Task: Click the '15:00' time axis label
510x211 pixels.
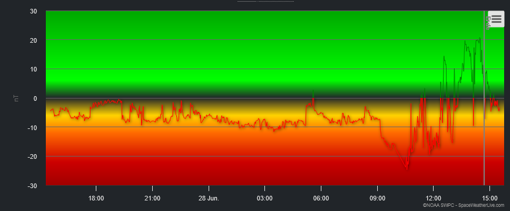Action: click(489, 198)
